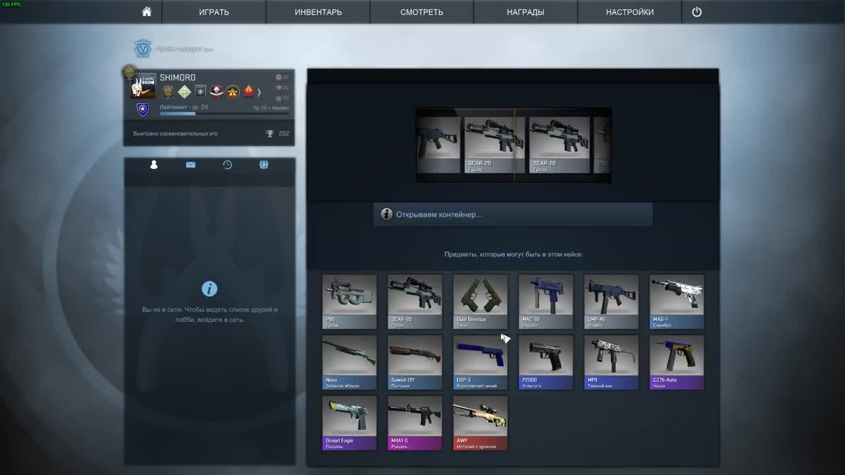
Task: Select the CZ75-Auto Чаша case item
Action: tap(677, 363)
